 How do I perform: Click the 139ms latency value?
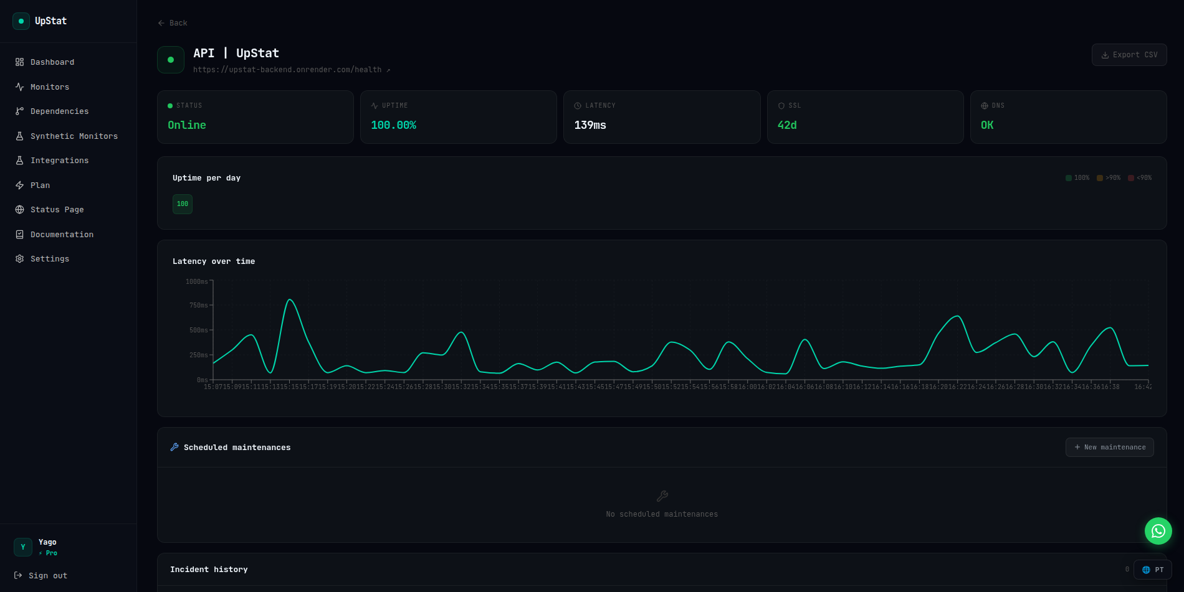click(x=590, y=125)
